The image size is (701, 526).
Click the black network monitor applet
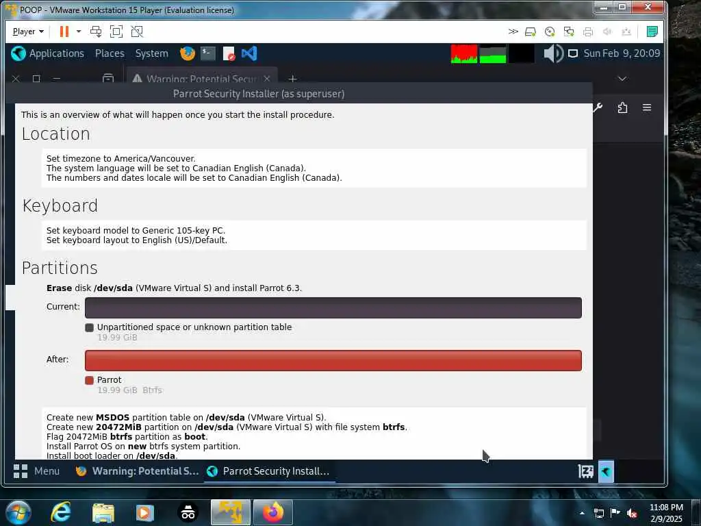coord(521,53)
